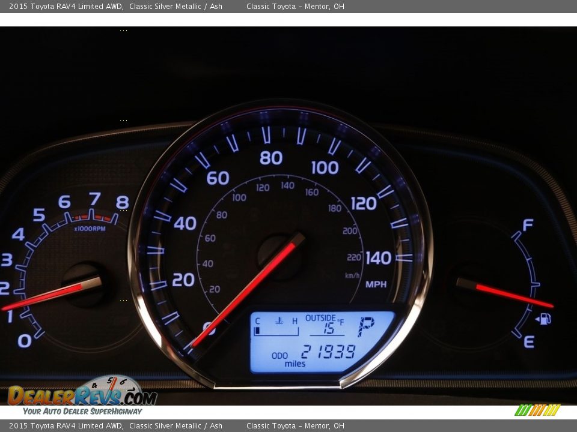Click the E empty mark on fuel gauge
This screenshot has height=432, width=577.
529,342
